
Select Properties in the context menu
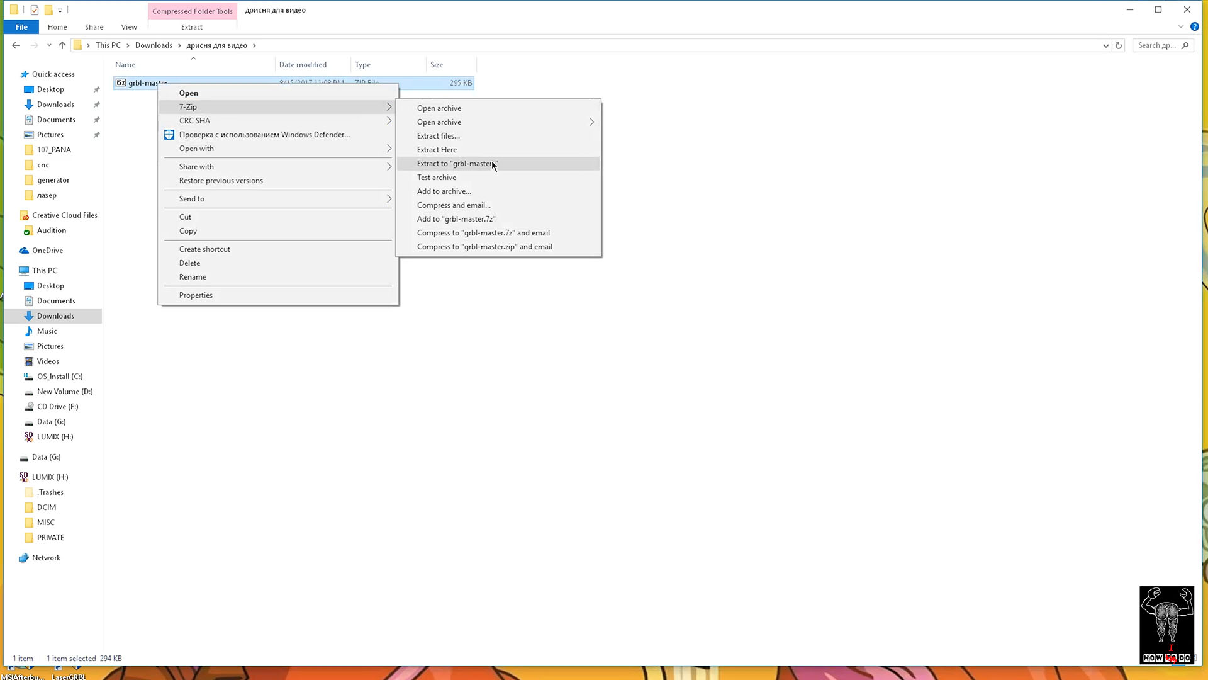click(196, 295)
